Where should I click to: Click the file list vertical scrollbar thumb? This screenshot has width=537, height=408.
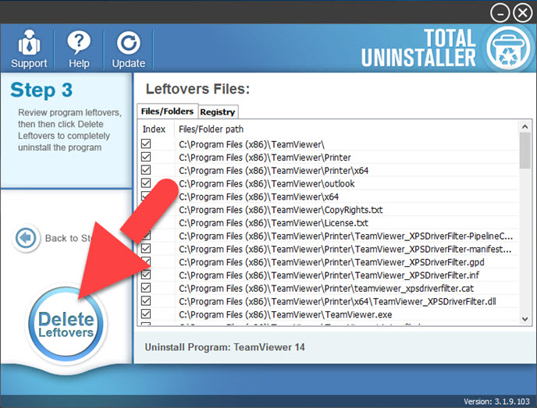[x=525, y=151]
